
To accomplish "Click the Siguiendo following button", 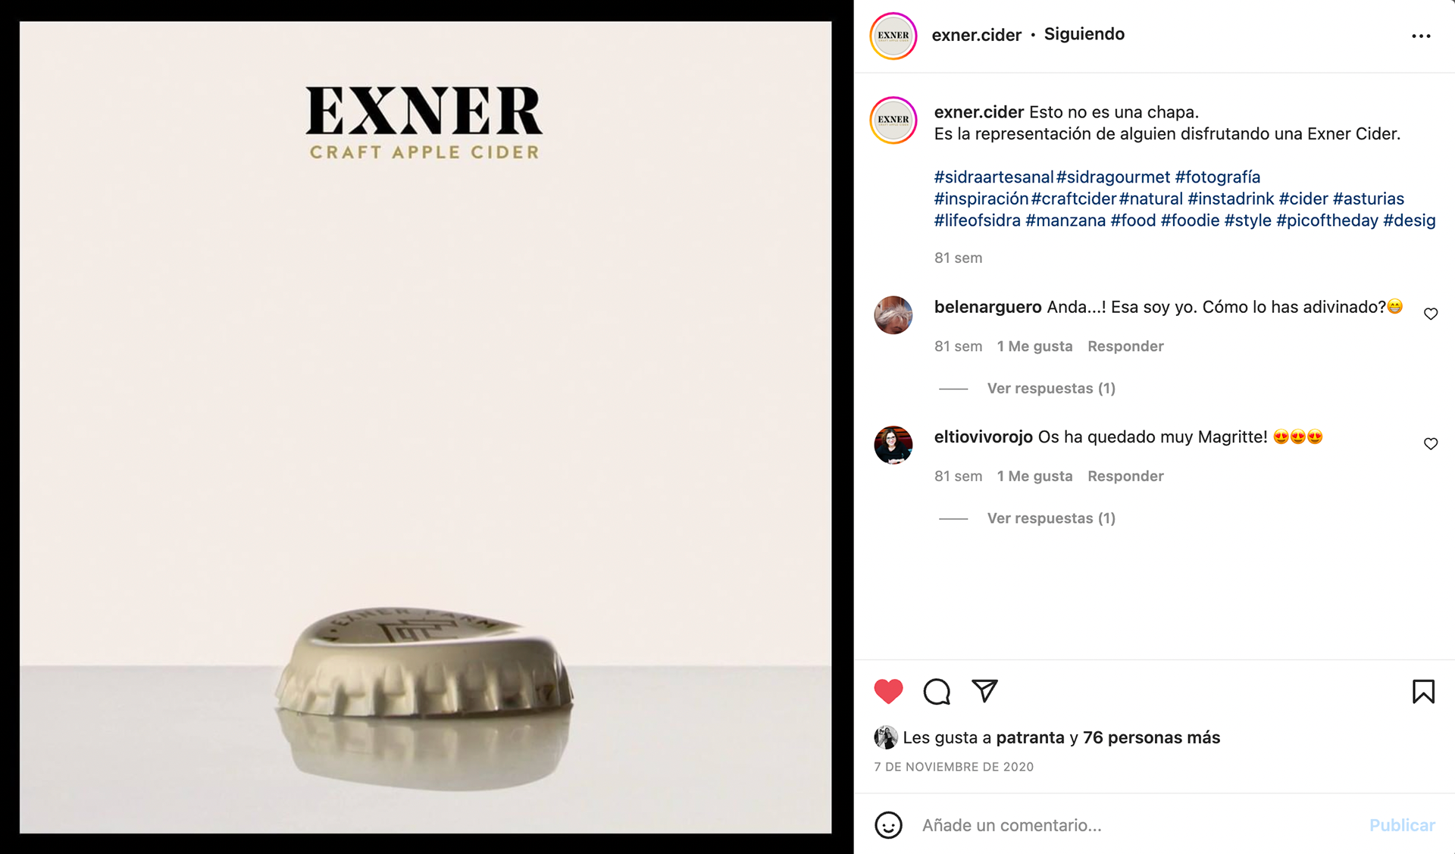I will pyautogui.click(x=1084, y=34).
